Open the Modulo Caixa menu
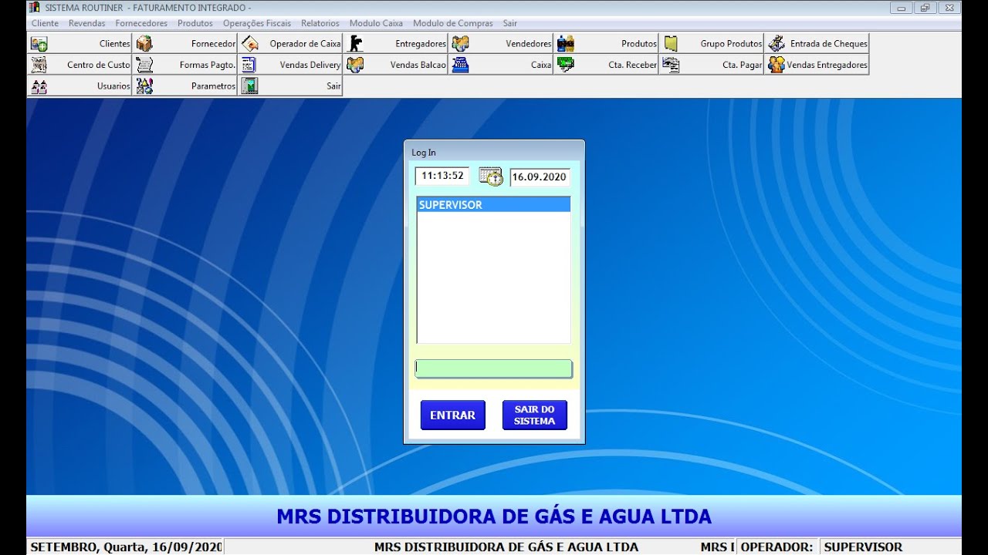The image size is (988, 555). point(376,23)
